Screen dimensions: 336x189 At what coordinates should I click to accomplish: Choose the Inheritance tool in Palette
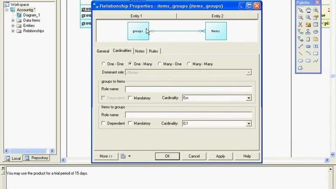click(308, 32)
